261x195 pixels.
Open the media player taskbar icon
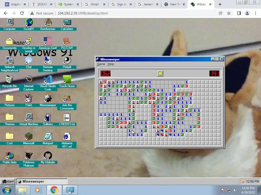38,190
